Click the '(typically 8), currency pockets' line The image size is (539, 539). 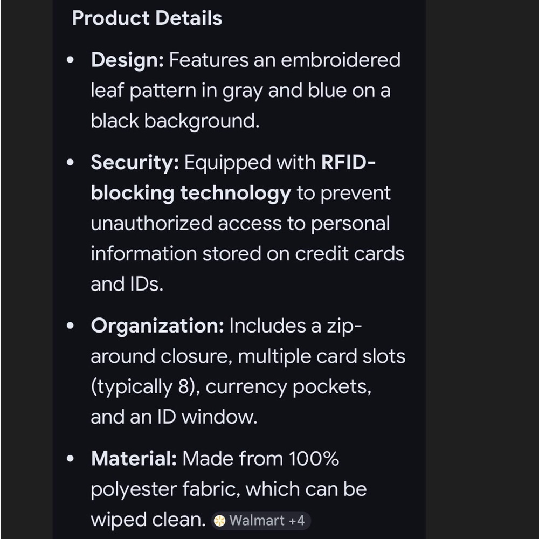231,386
